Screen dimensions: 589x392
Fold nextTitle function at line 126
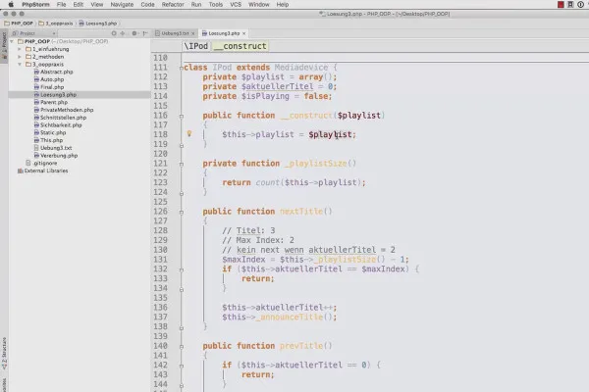182,212
